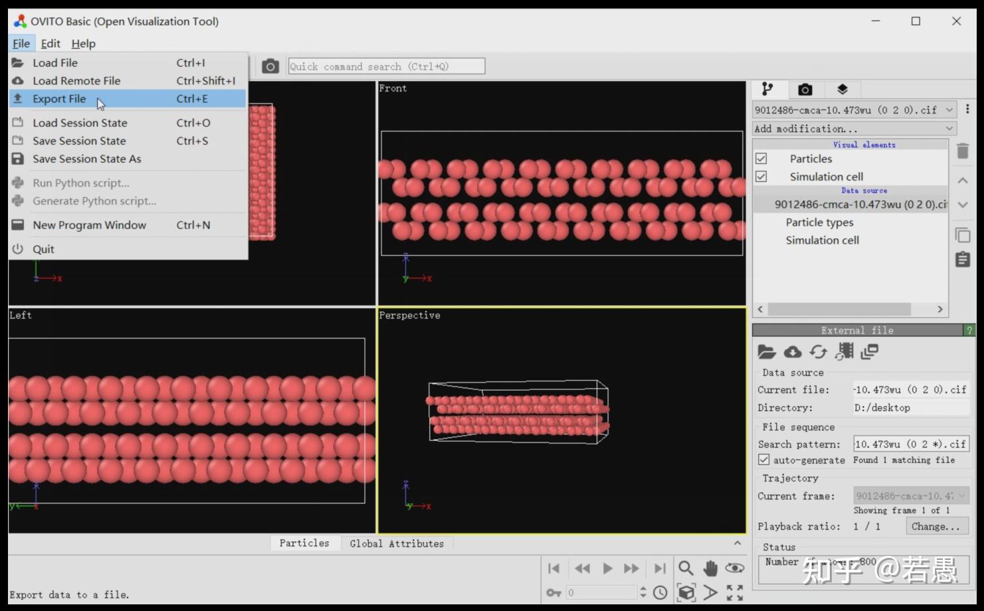Viewport: 984px width, 611px height.
Task: Click the Change... playback ratio button
Action: [935, 527]
